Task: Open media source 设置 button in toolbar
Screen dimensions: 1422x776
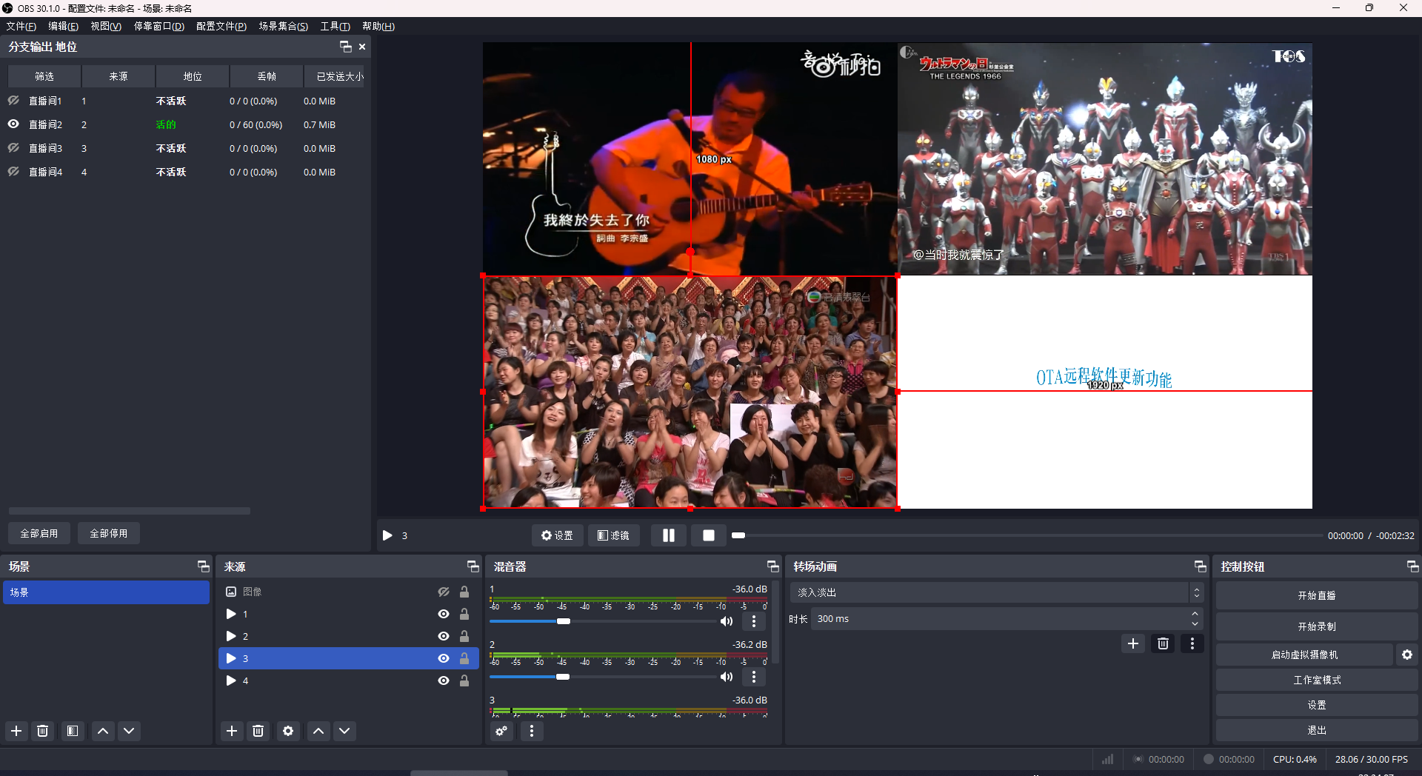Action: tap(557, 535)
